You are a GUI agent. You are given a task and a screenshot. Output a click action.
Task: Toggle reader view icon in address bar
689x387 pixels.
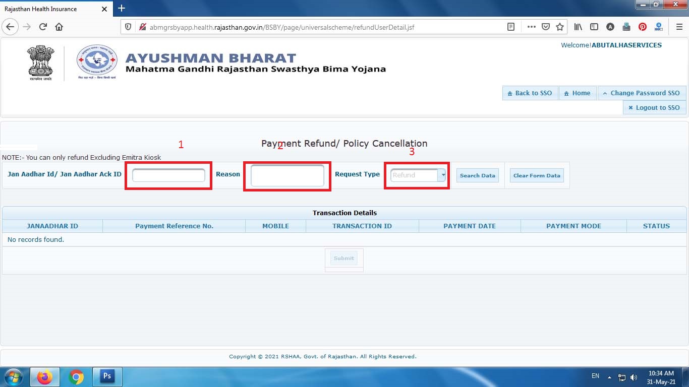pyautogui.click(x=511, y=27)
